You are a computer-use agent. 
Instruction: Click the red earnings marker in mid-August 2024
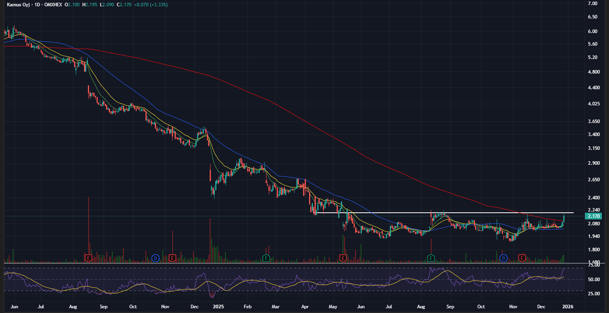click(x=89, y=258)
